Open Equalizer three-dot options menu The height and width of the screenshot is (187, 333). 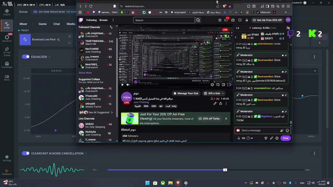point(314,57)
